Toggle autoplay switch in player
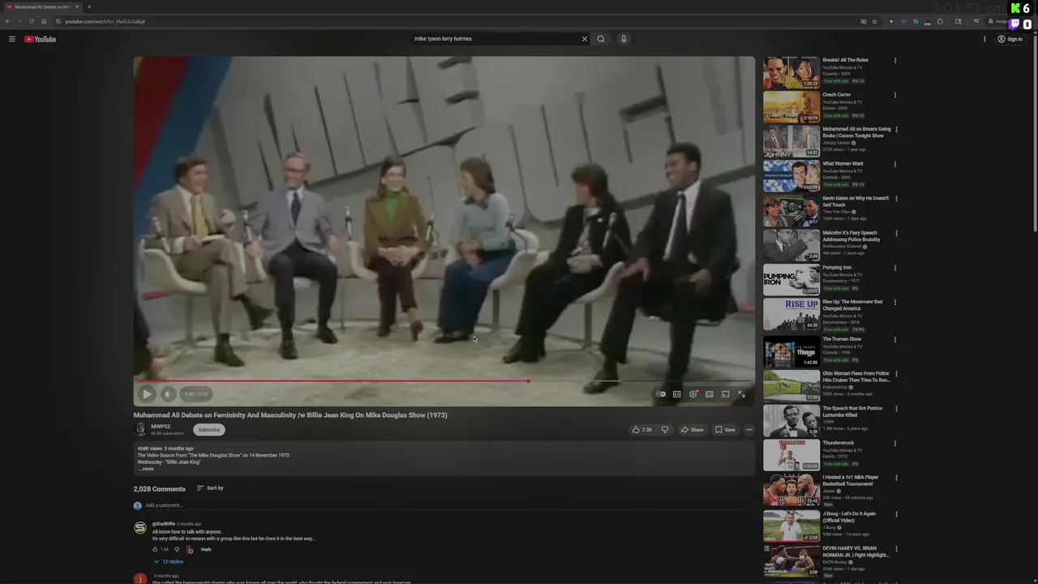Viewport: 1038px width, 584px height. (x=662, y=394)
